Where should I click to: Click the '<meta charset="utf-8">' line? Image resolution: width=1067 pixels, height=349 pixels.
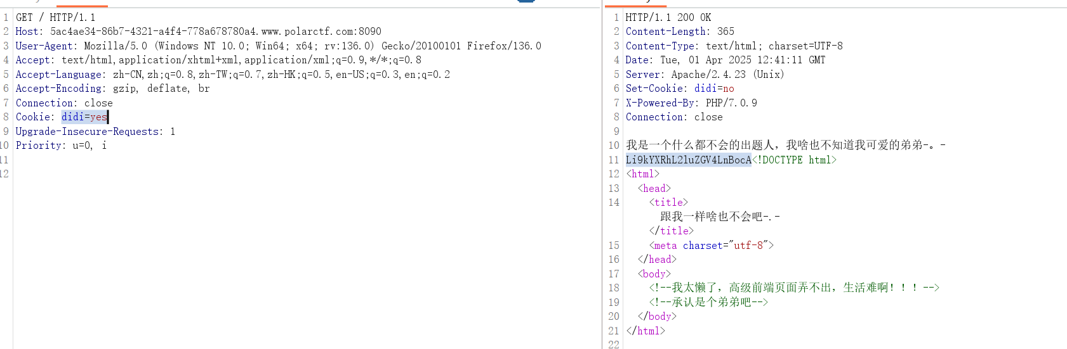(x=712, y=245)
